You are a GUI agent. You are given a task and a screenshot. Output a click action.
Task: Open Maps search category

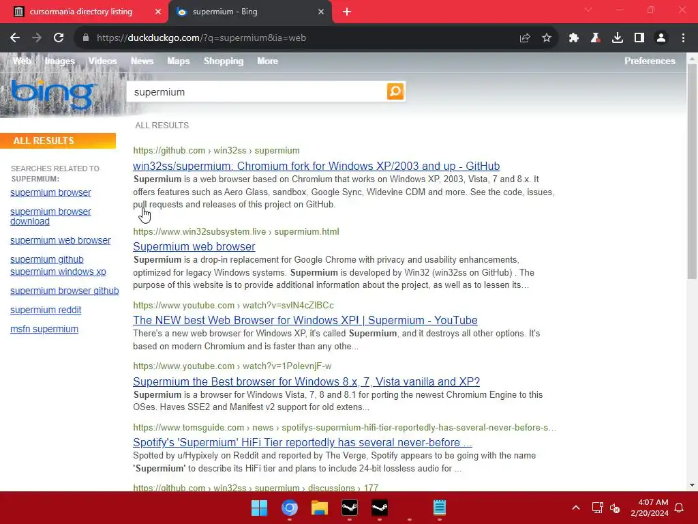[x=179, y=61]
